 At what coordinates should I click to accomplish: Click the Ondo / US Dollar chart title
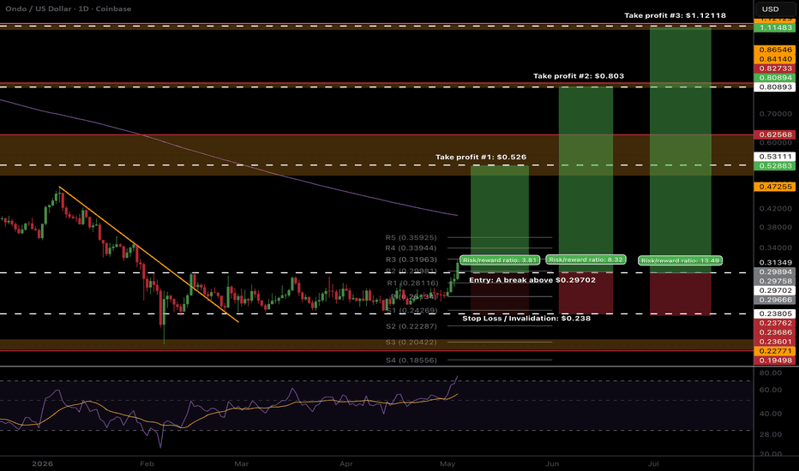tap(69, 9)
